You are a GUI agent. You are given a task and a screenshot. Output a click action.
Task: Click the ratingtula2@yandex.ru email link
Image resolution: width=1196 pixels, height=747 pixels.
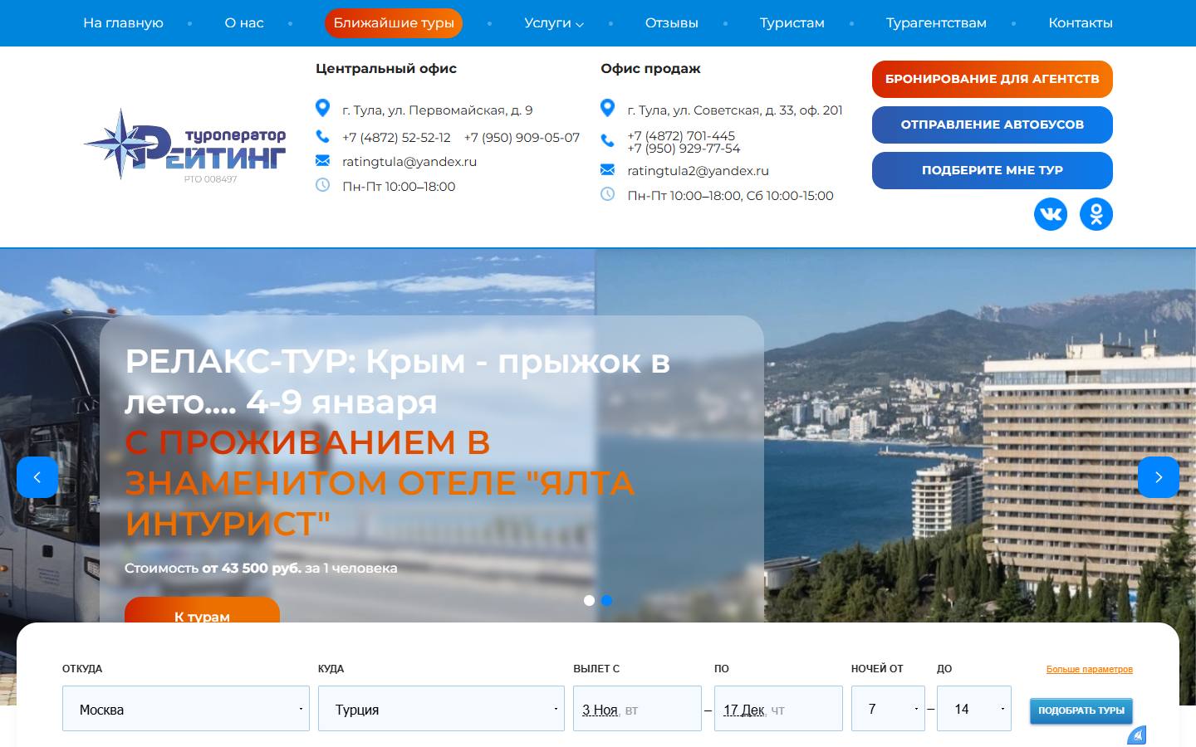(x=698, y=171)
